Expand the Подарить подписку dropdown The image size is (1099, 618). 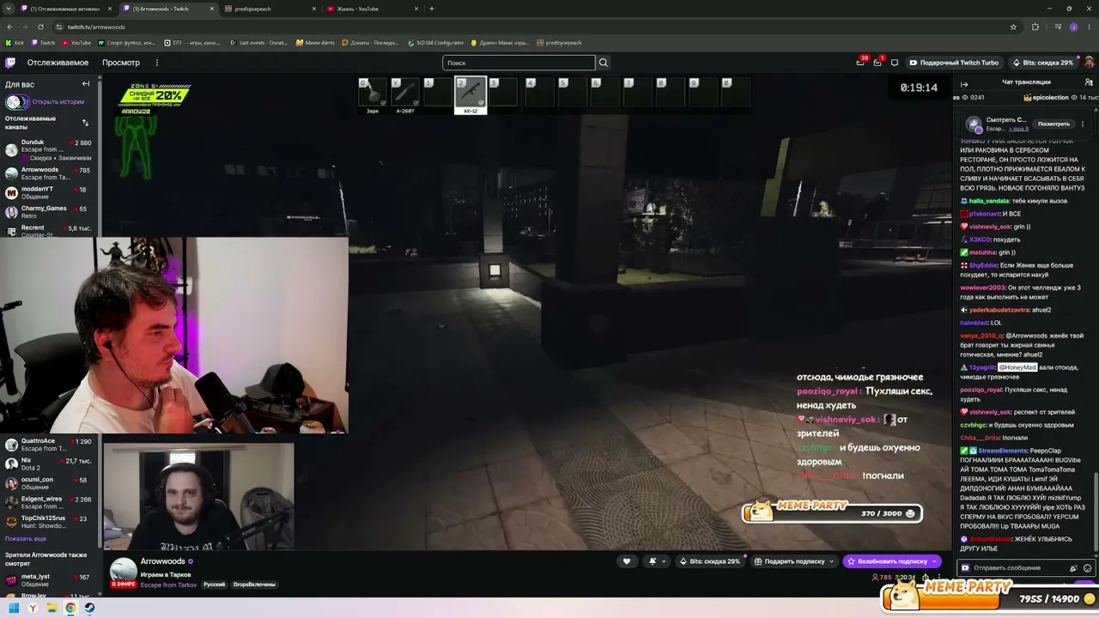click(x=831, y=561)
